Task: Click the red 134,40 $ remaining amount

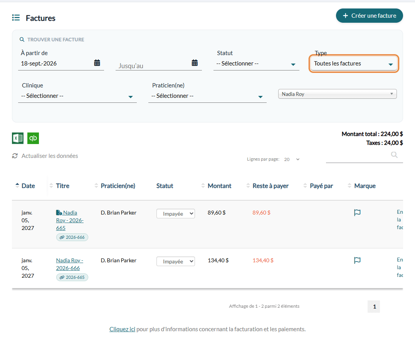Action: [263, 260]
